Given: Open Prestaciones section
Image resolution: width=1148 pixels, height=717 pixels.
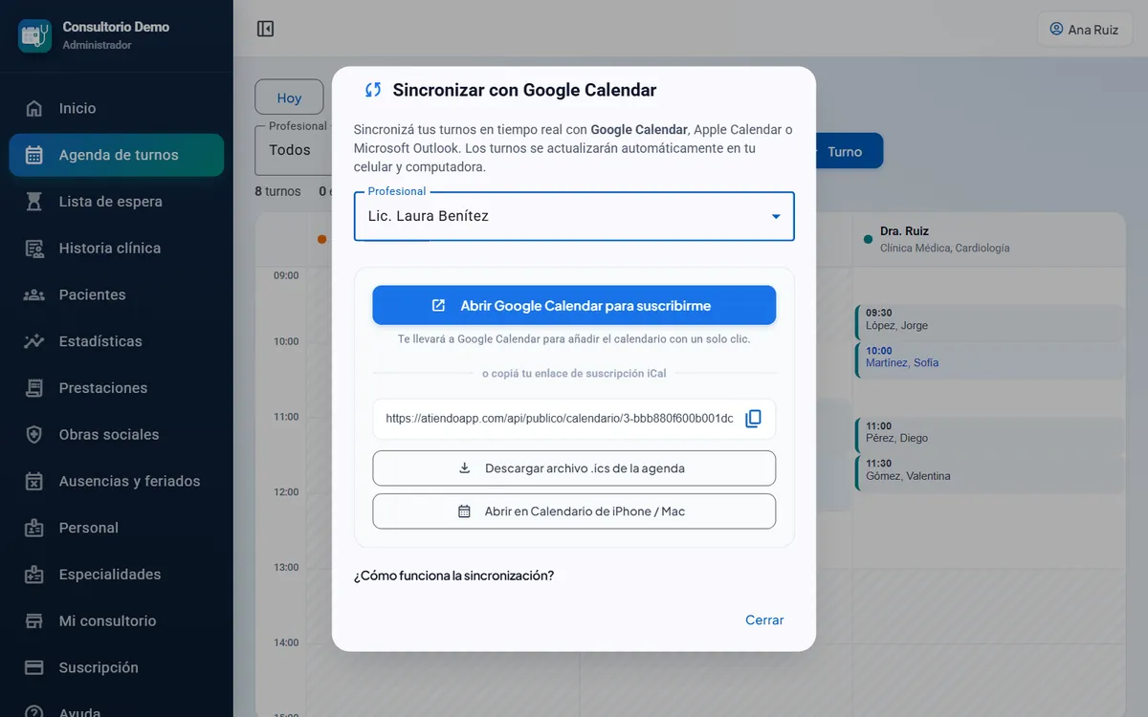Looking at the screenshot, I should [x=117, y=388].
